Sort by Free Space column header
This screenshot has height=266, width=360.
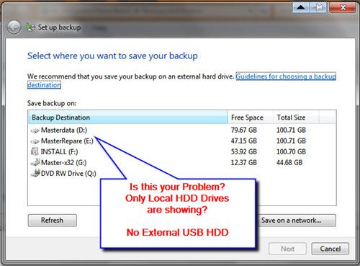pos(251,118)
